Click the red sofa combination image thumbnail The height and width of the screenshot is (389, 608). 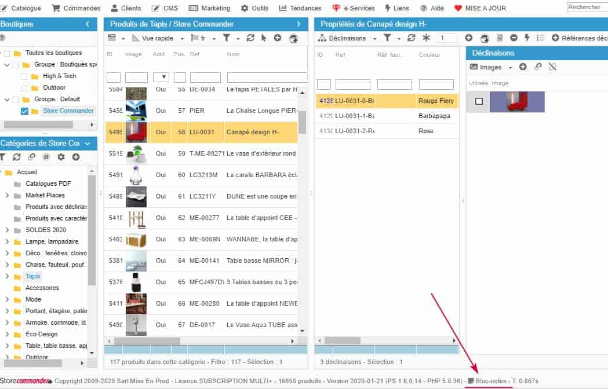tap(517, 102)
